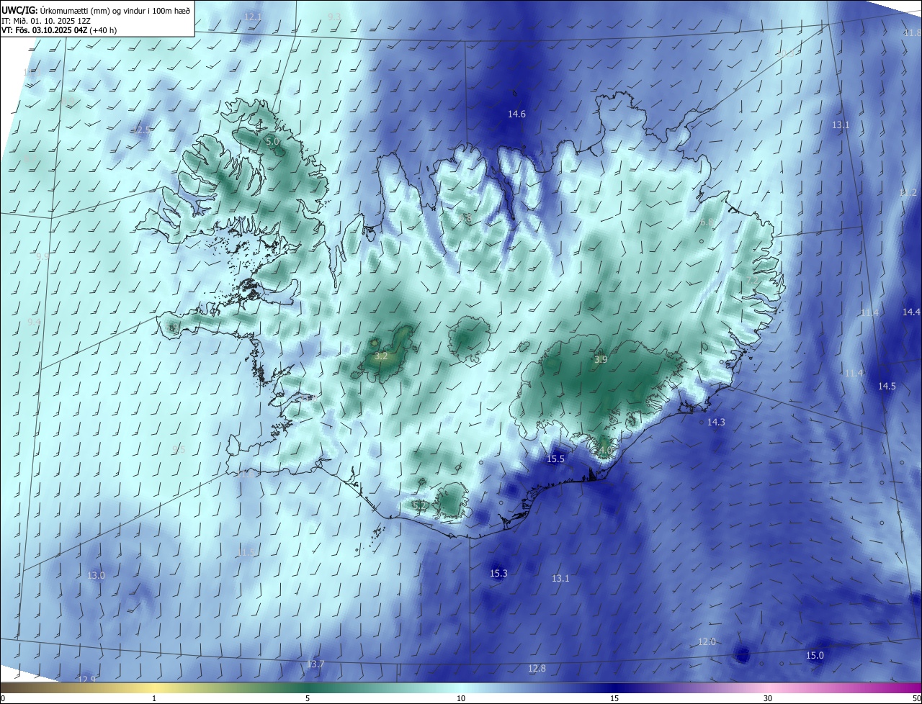Click the 1 tick on the color scale
This screenshot has width=922, height=704.
coord(154,698)
